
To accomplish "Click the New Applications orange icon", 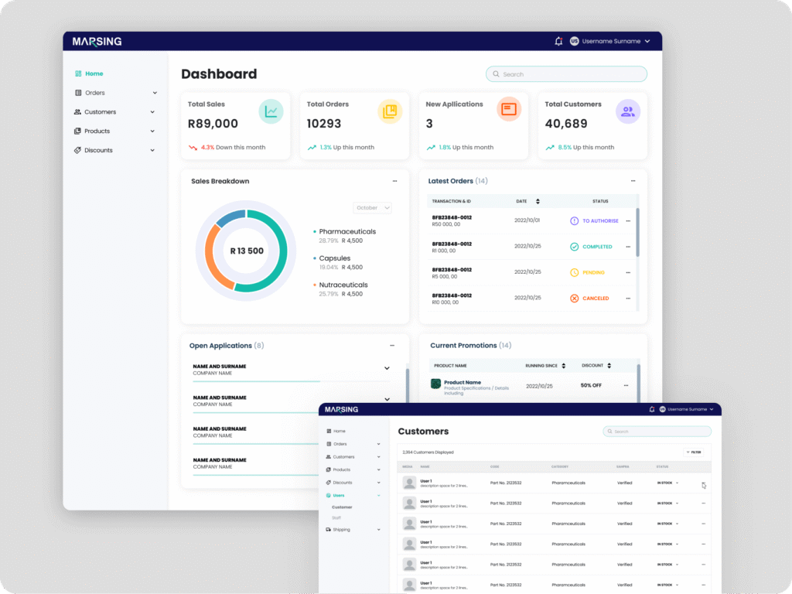I will pyautogui.click(x=508, y=110).
